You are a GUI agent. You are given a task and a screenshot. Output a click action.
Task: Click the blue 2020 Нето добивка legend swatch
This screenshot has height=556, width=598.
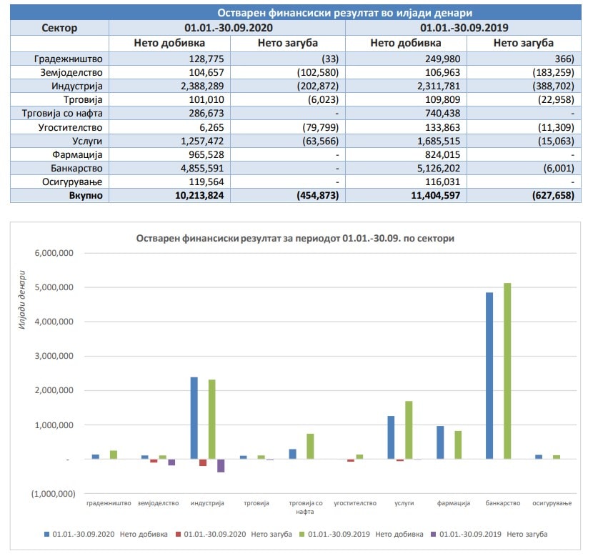pyautogui.click(x=46, y=533)
